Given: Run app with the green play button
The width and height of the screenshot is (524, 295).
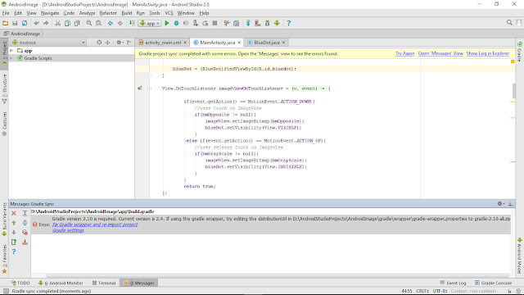Looking at the screenshot, I should click(x=167, y=23).
